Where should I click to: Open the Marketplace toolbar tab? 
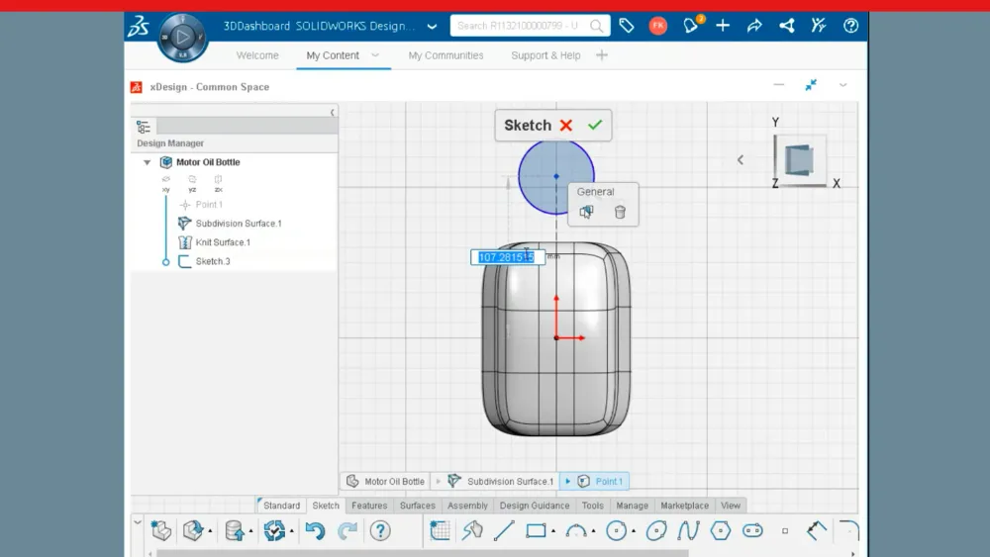[x=684, y=506]
